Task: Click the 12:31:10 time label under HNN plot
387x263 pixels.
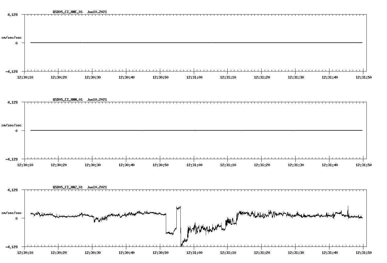Action: point(228,165)
